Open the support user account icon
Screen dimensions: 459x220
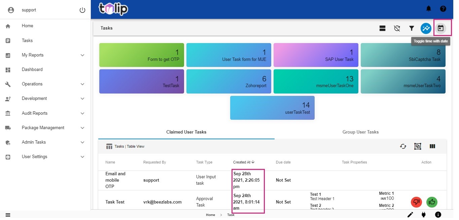11,10
